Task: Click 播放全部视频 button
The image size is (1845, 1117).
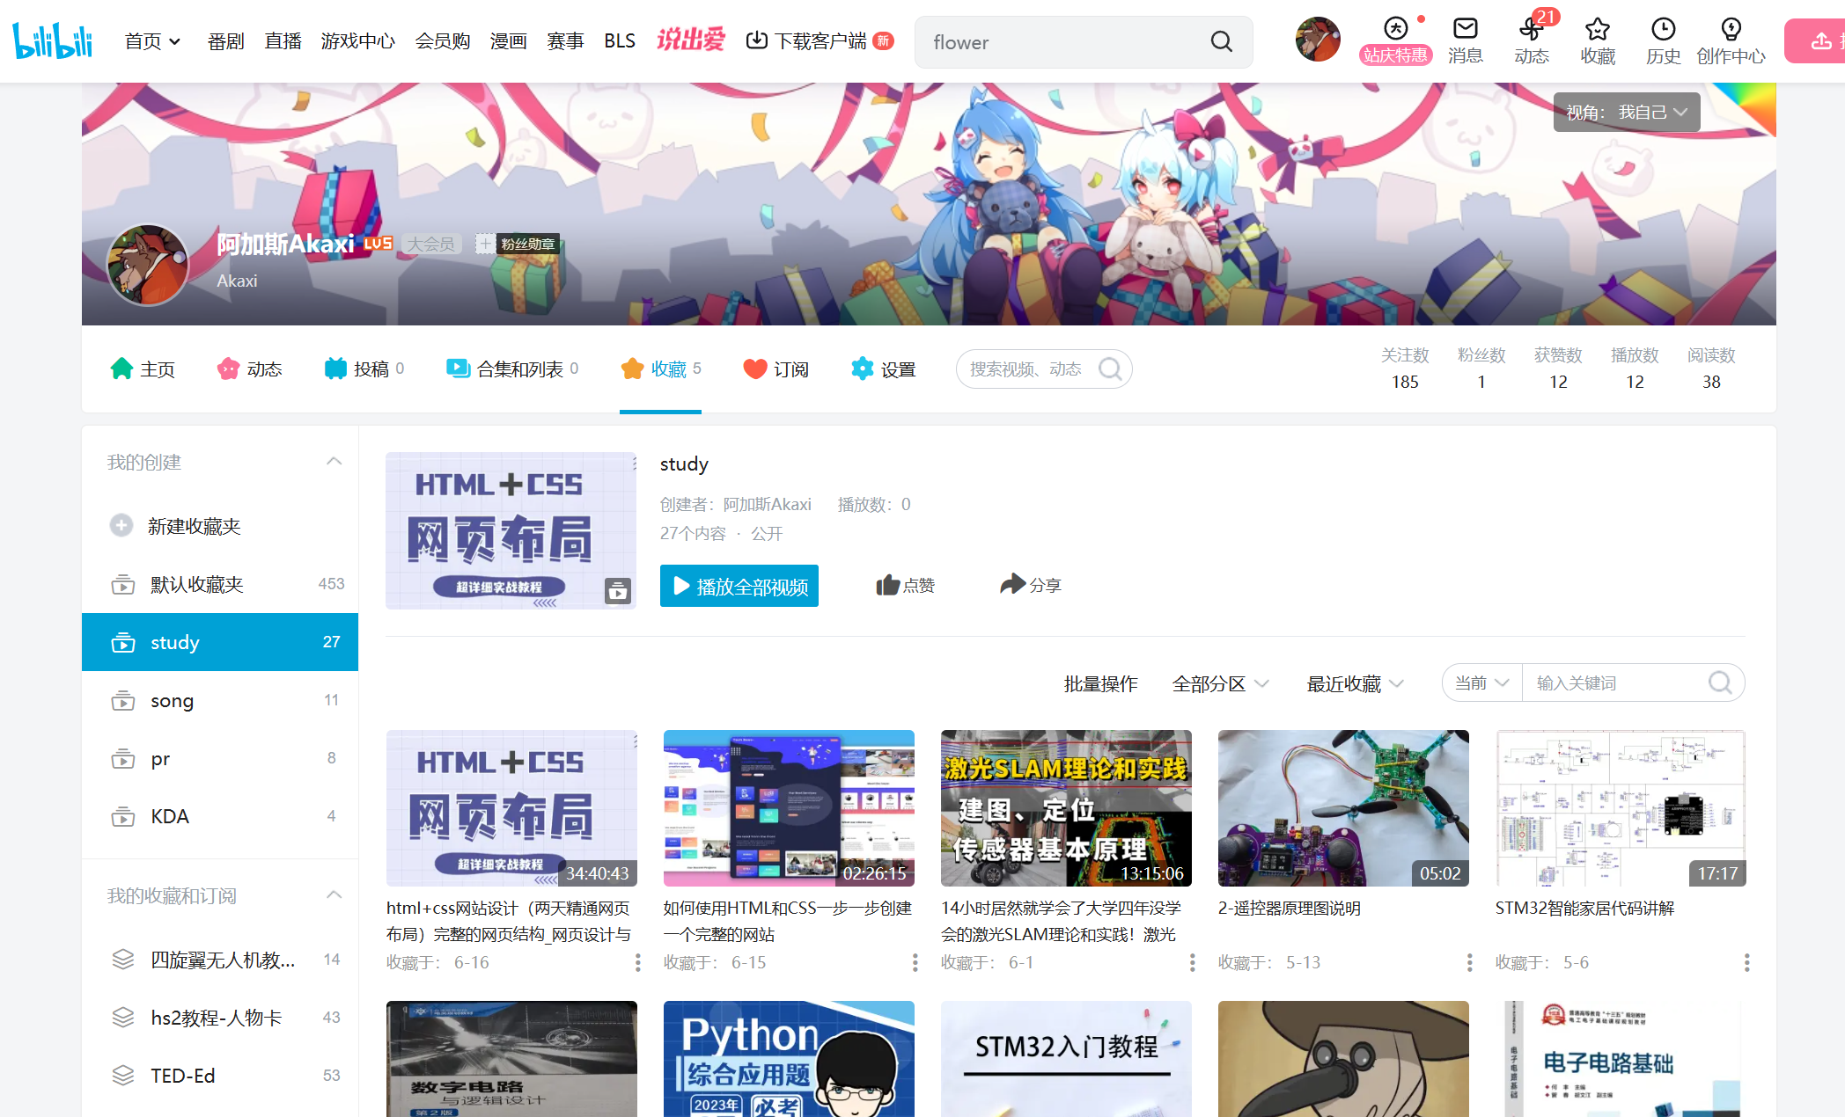Action: tap(739, 586)
